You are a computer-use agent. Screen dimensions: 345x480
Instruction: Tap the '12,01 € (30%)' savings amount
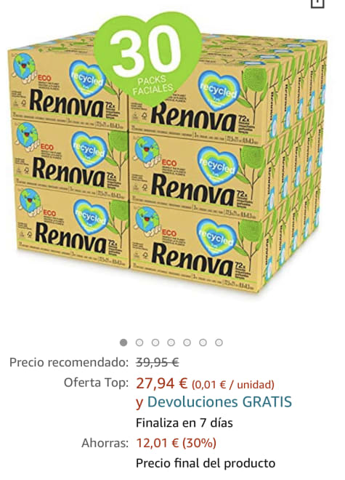tap(176, 443)
